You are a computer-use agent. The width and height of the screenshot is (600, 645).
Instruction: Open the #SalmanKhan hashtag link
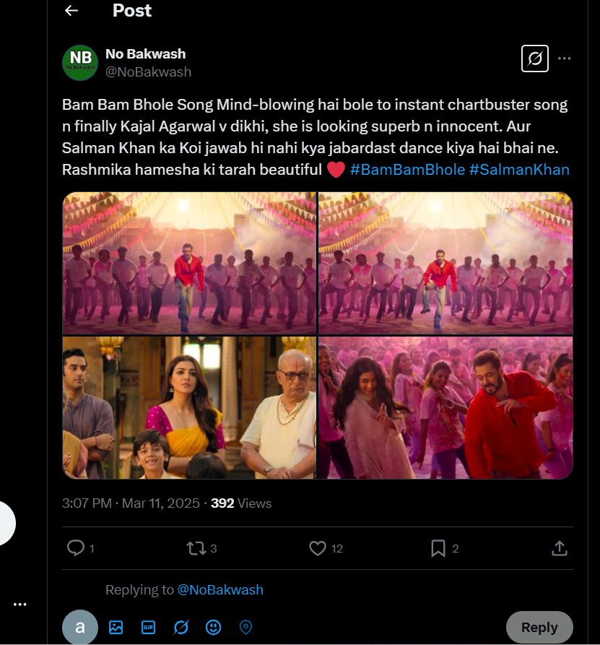click(x=519, y=170)
